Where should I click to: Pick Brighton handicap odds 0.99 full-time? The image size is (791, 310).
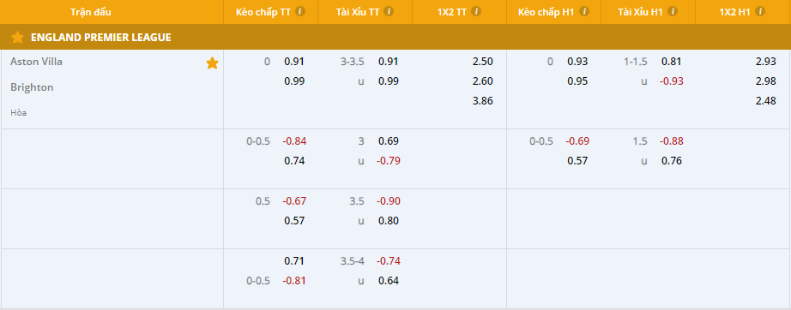tap(294, 81)
